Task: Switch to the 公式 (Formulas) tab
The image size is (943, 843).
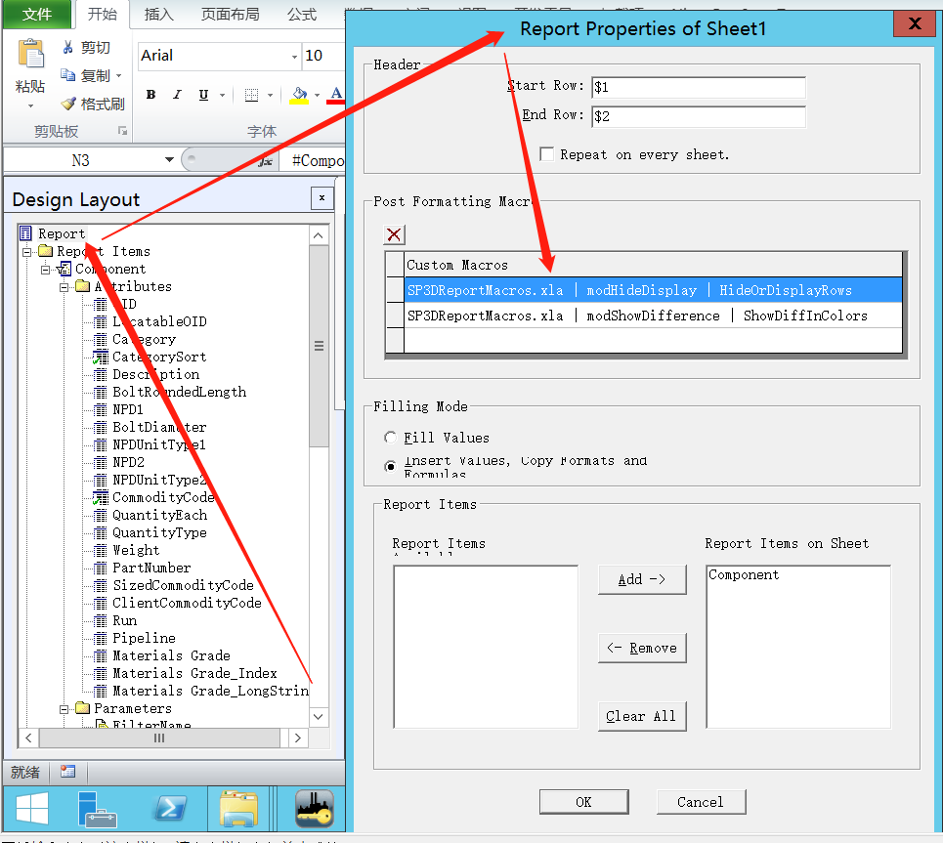Action: [x=301, y=14]
